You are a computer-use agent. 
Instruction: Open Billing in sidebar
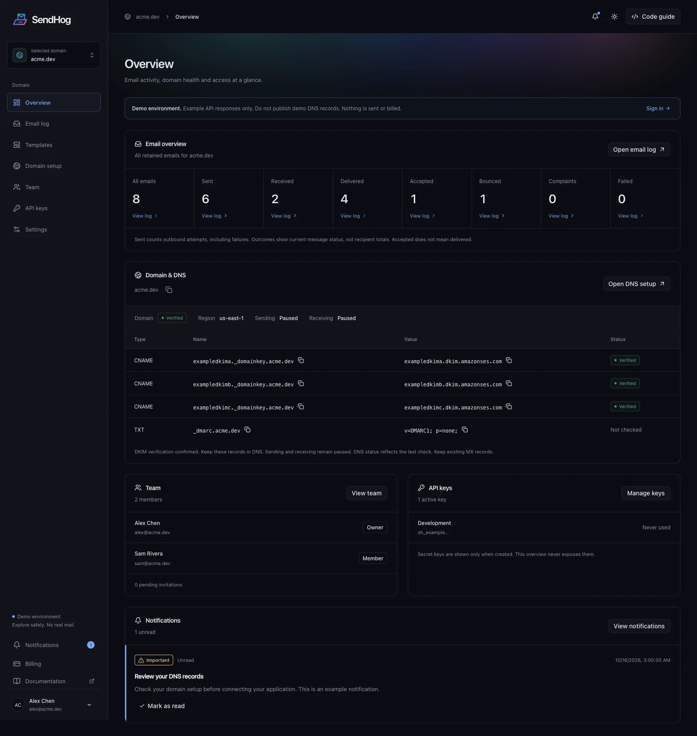tap(54, 664)
